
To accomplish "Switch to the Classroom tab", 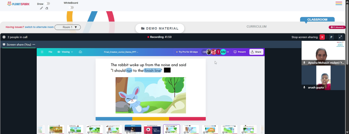I will 317,20.
